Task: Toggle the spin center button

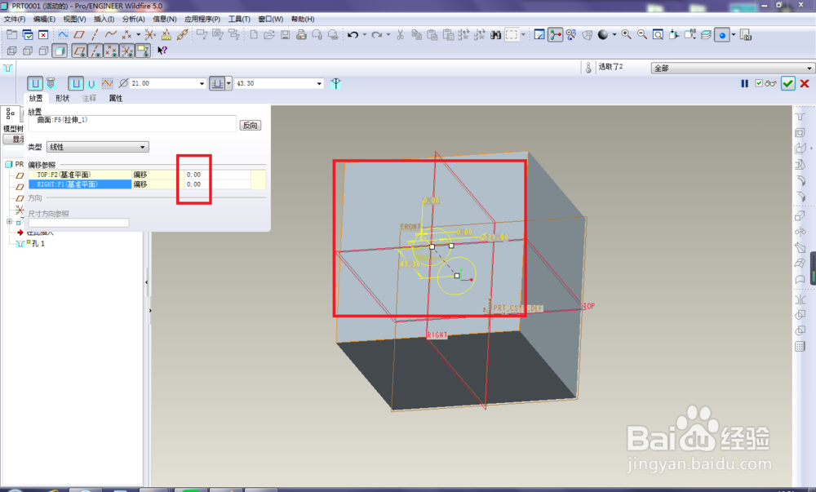Action: click(555, 35)
